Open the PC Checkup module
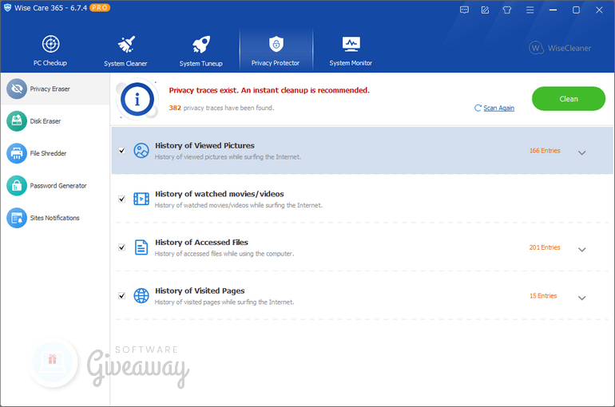 [x=50, y=49]
